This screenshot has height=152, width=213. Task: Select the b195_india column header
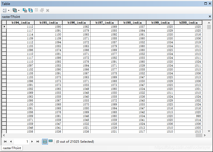pos(48,23)
